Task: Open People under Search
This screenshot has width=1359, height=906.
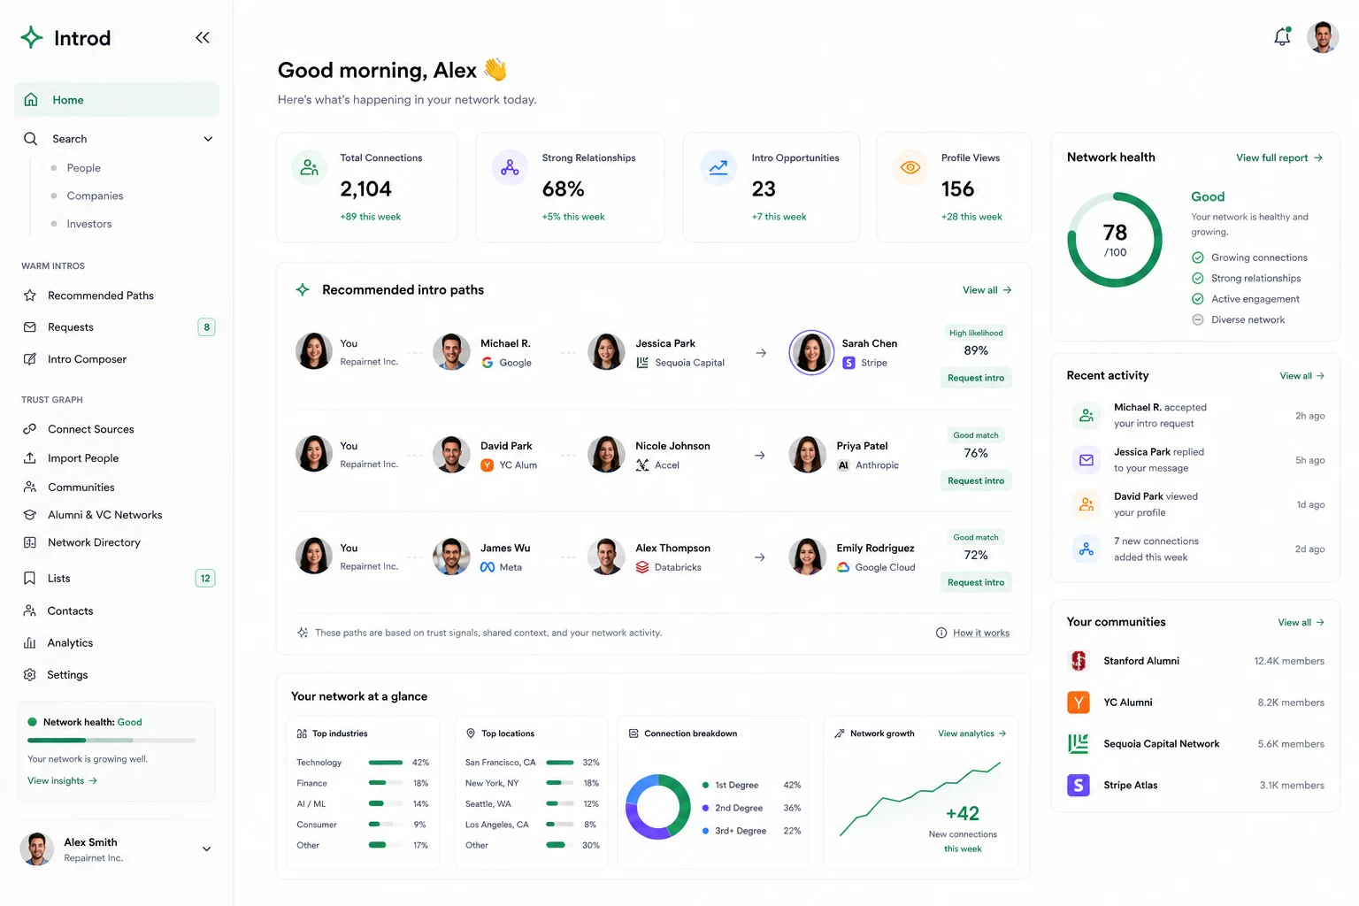Action: (x=84, y=168)
